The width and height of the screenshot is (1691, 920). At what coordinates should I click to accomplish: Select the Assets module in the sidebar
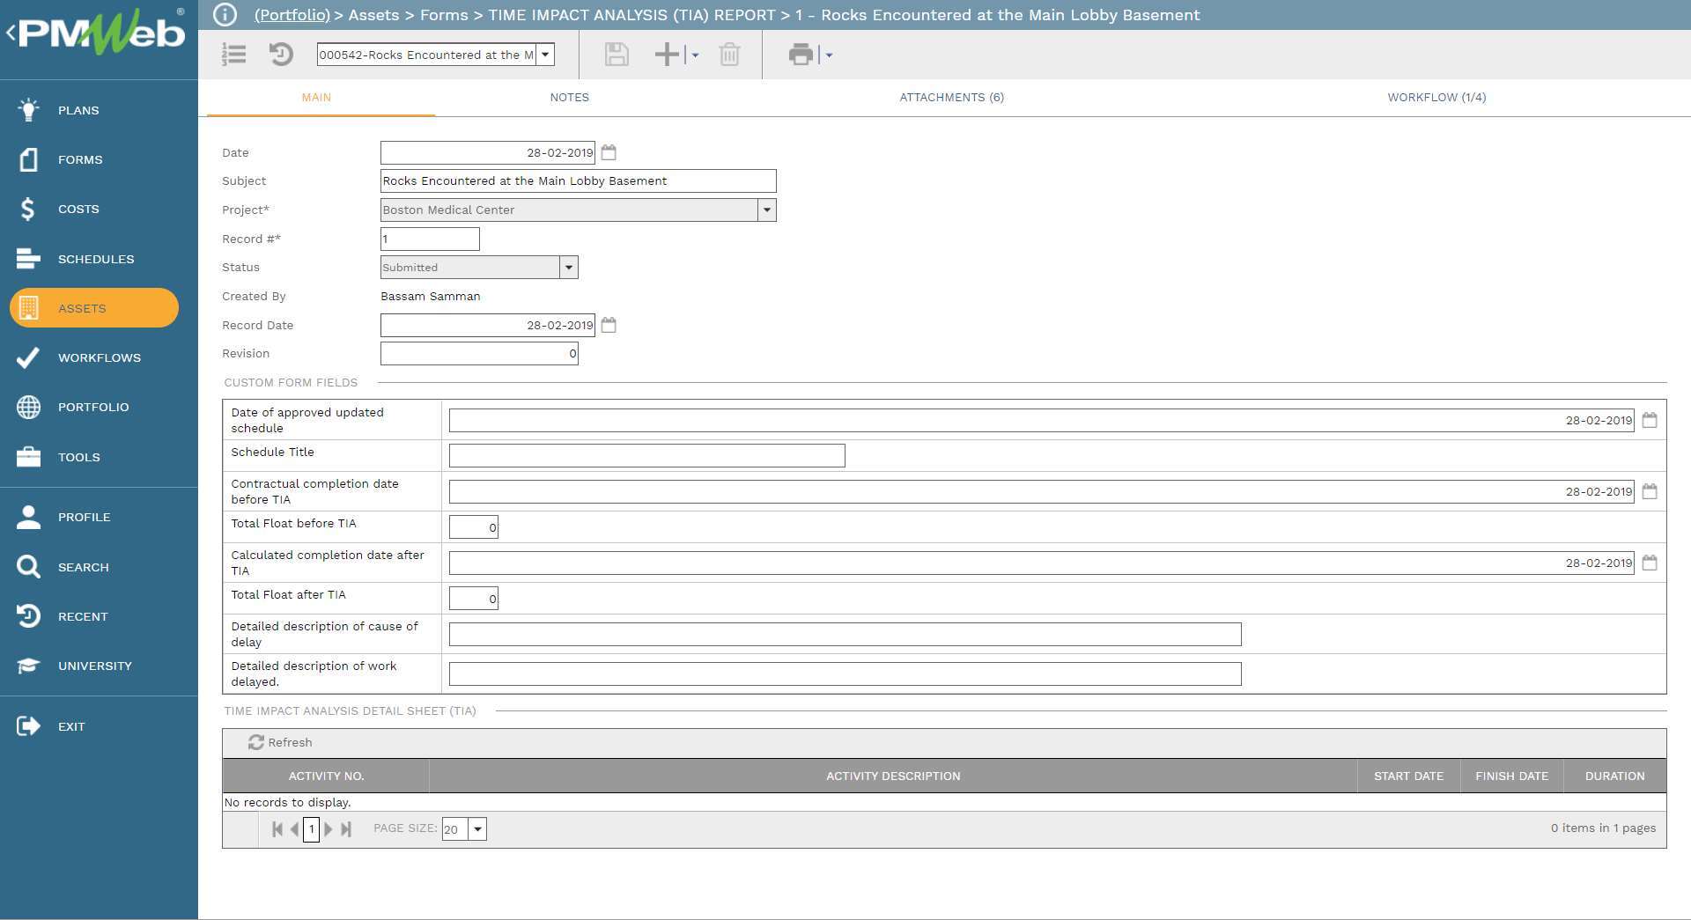[x=82, y=308]
